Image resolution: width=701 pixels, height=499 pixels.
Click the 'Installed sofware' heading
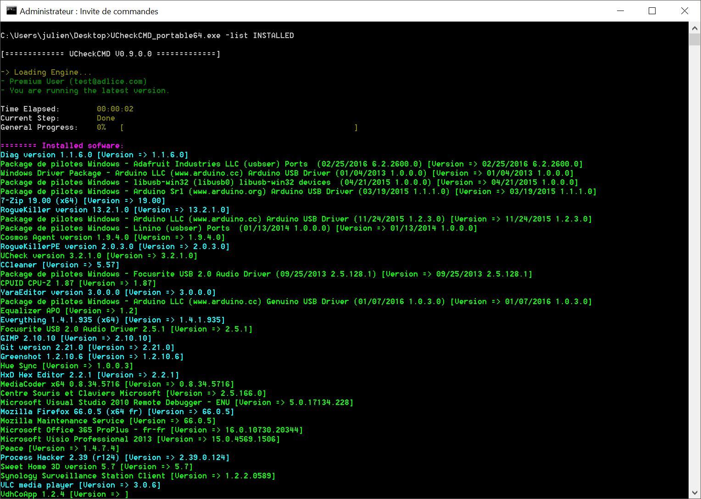83,146
